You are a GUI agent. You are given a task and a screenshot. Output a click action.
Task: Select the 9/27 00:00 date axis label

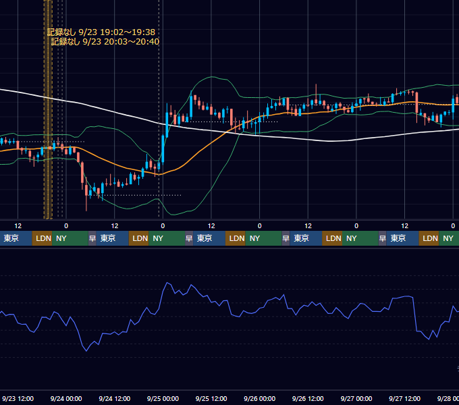point(356,398)
